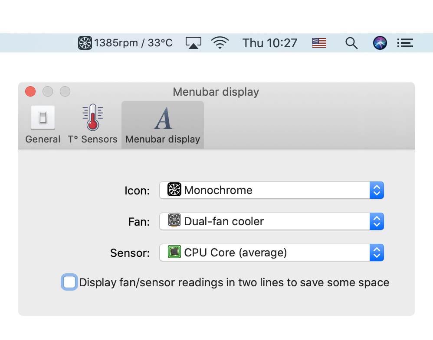433x340 pixels.
Task: Close the Menubar display window
Action: pyautogui.click(x=30, y=91)
